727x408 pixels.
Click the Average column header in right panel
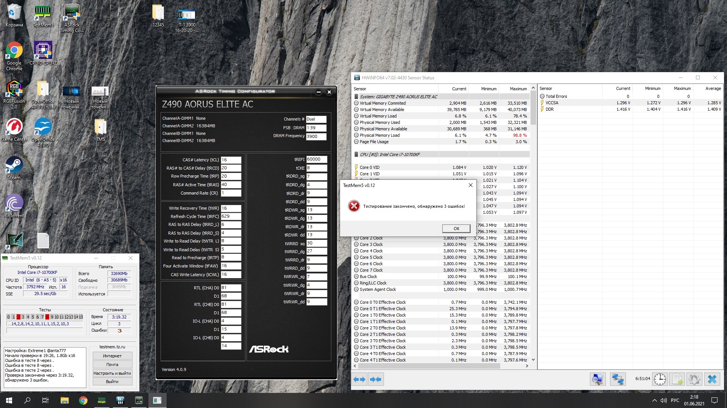[713, 88]
